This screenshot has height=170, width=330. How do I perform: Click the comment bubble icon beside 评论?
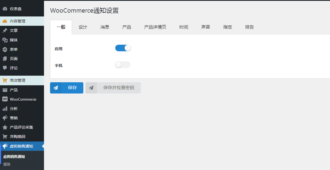click(5, 68)
